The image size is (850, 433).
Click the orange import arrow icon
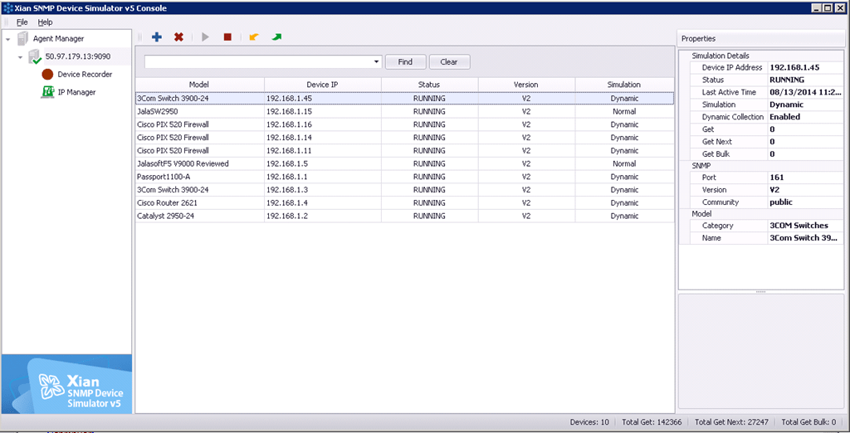click(254, 36)
